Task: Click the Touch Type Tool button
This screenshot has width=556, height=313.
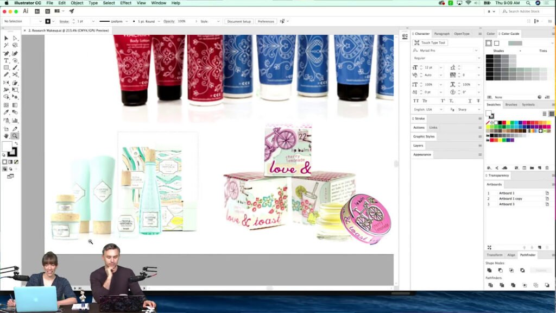Action: click(430, 42)
